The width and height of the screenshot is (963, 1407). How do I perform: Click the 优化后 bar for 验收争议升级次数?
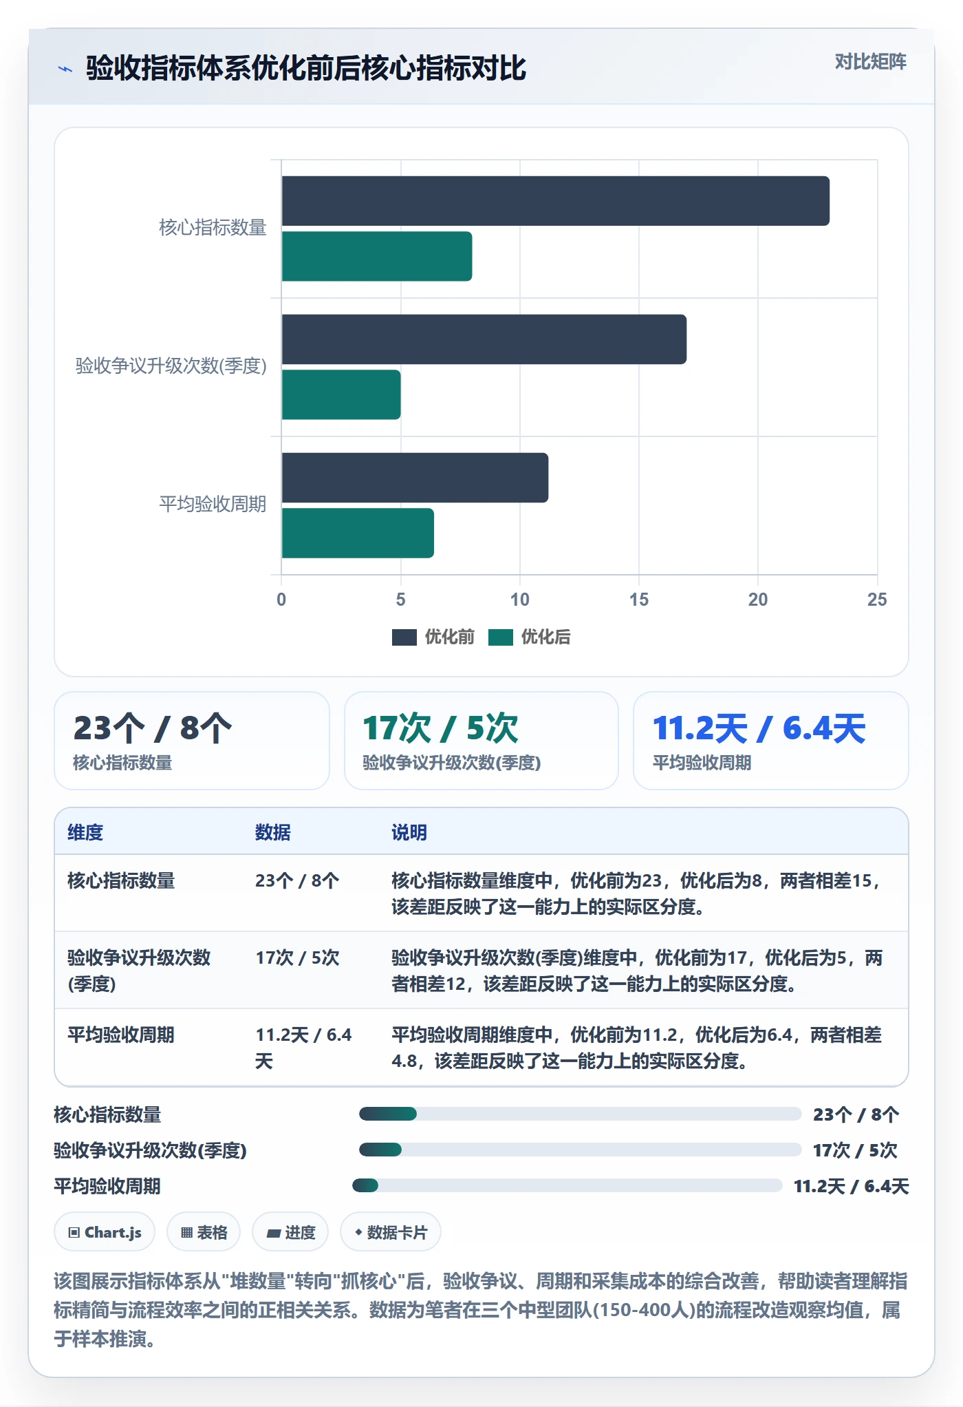(x=341, y=394)
